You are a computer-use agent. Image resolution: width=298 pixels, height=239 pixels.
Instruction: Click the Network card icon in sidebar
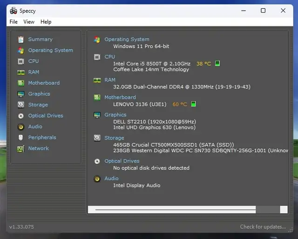[20, 149]
